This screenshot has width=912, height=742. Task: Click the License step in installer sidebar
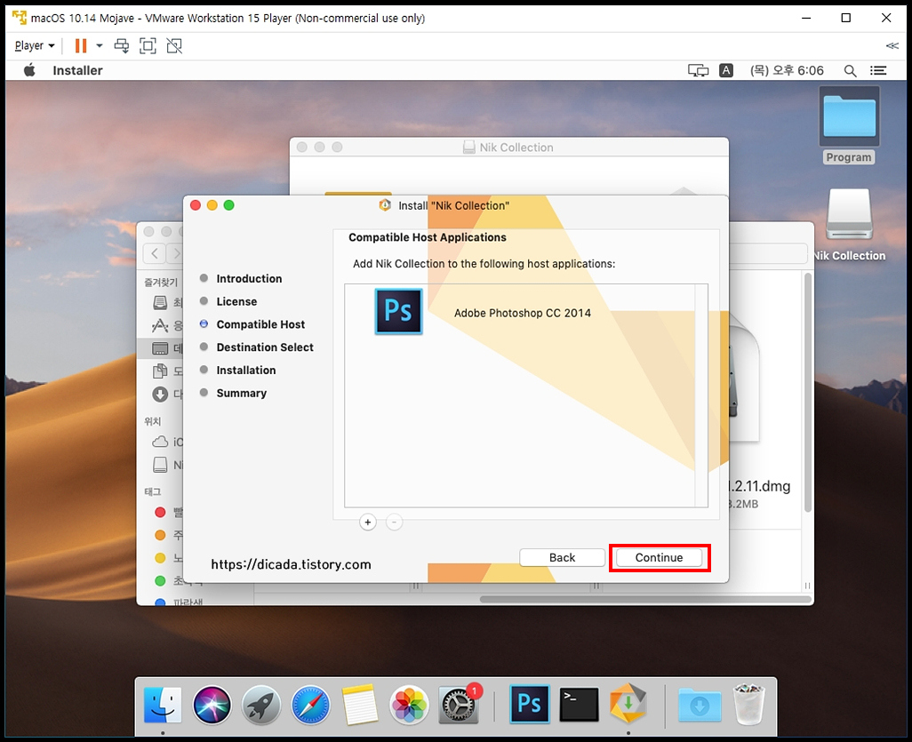coord(236,301)
